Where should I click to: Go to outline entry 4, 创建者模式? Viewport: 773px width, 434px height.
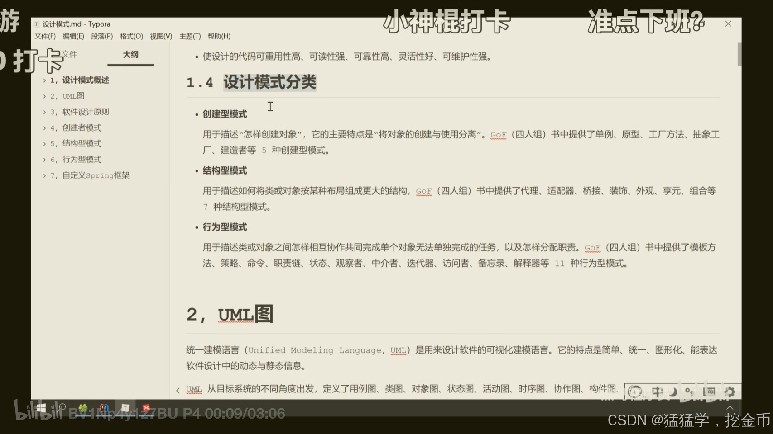click(76, 127)
